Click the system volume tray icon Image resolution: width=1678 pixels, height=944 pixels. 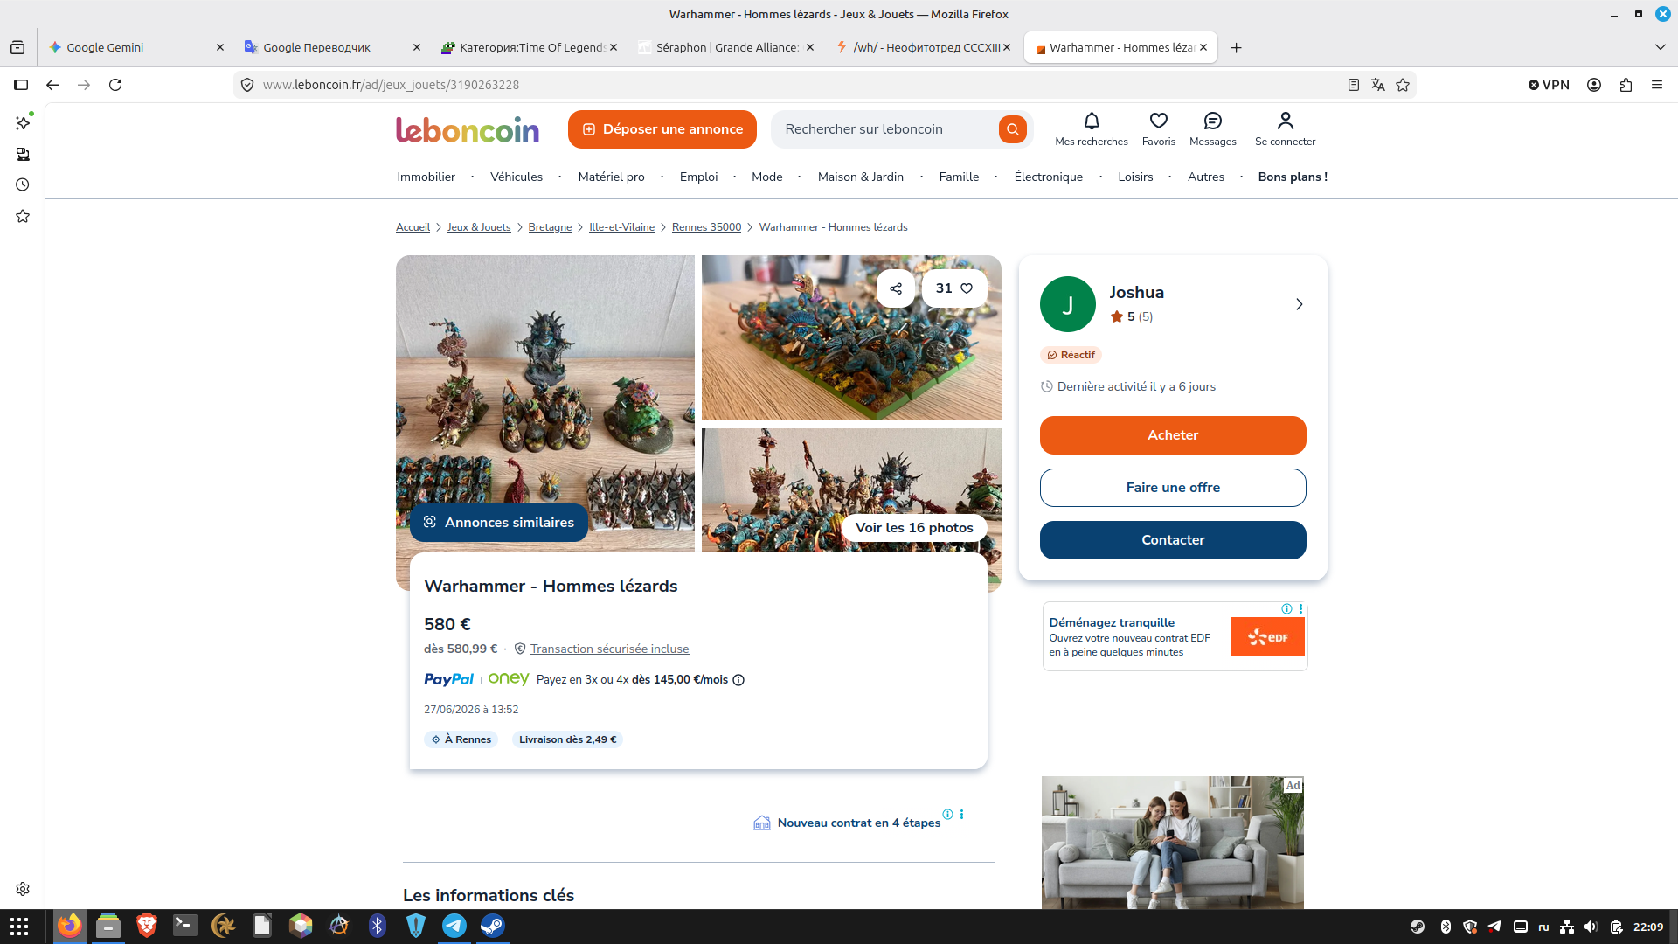[x=1591, y=927]
